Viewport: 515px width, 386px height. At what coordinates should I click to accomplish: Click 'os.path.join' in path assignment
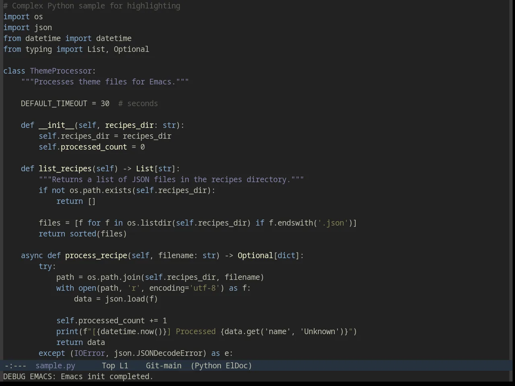pyautogui.click(x=114, y=277)
